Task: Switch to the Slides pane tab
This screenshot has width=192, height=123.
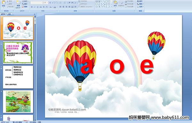Action: coord(3,14)
